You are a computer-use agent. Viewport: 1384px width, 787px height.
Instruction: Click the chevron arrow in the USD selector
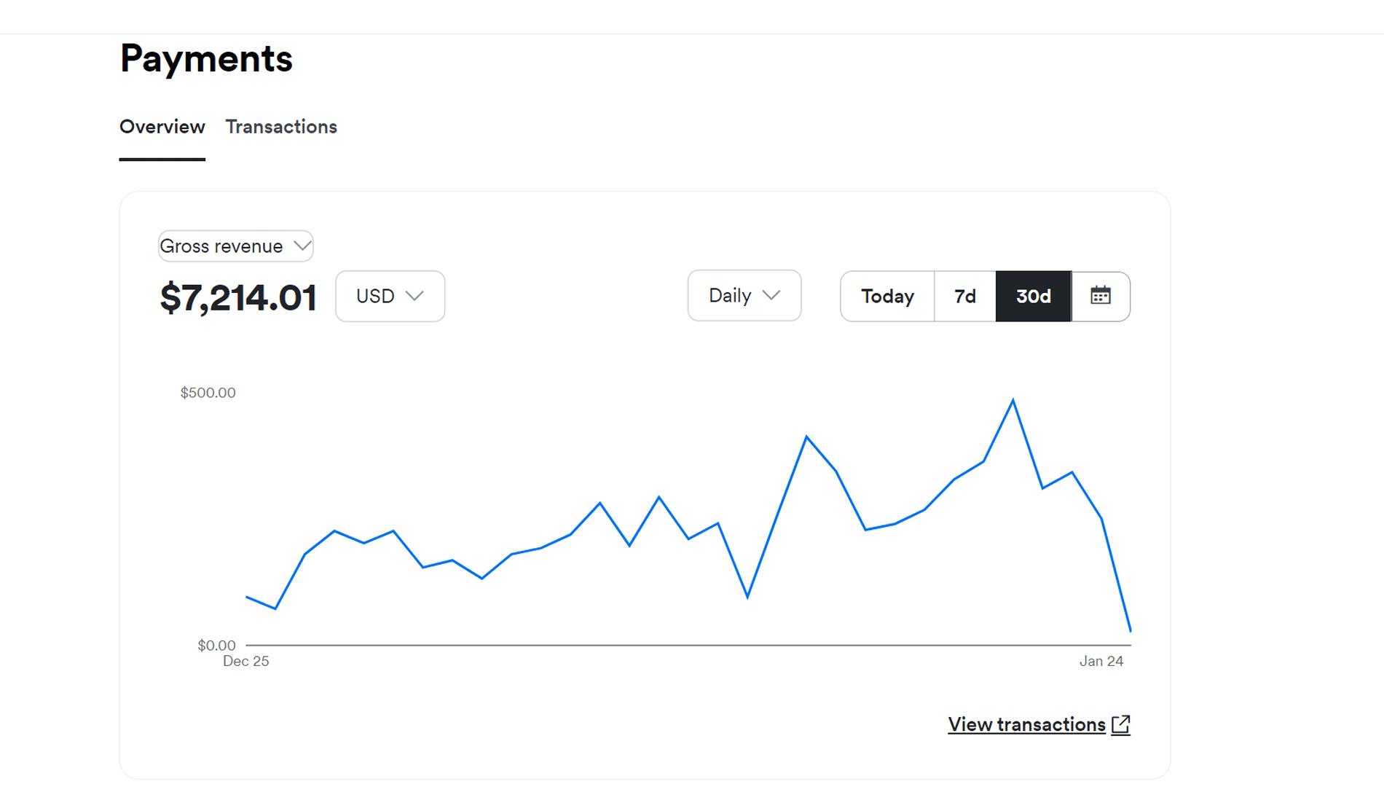[x=414, y=296]
